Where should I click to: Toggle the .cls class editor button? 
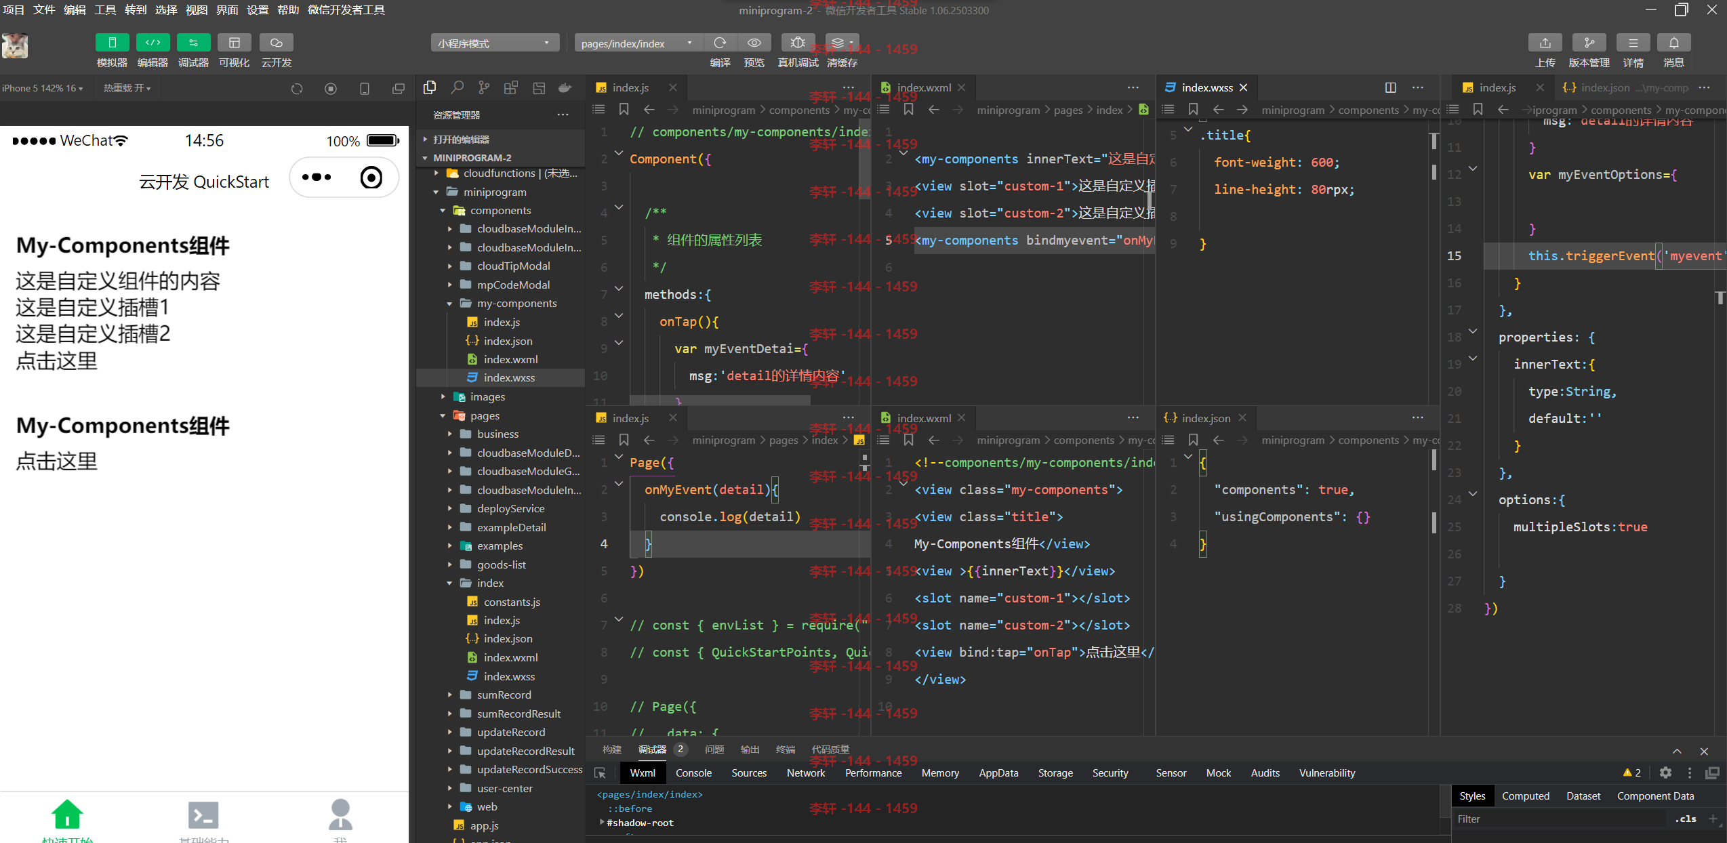(1686, 819)
